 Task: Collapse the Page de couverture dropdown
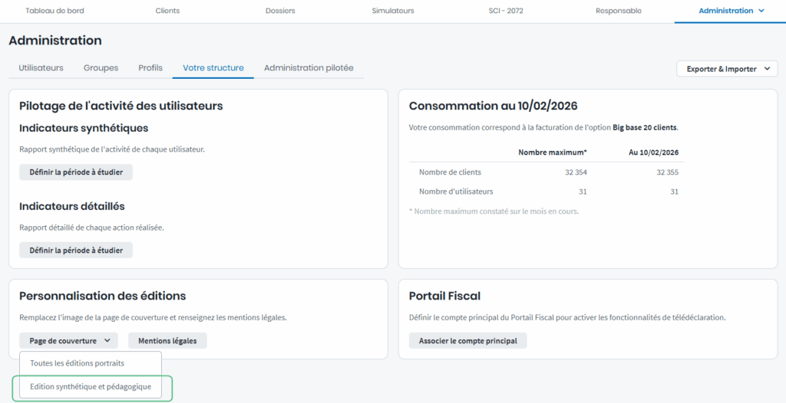68,341
